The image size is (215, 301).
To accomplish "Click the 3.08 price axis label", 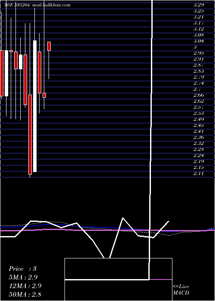I will (x=199, y=35).
